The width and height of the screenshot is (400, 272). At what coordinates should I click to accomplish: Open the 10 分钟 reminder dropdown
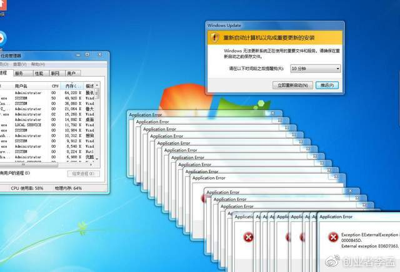(315, 69)
